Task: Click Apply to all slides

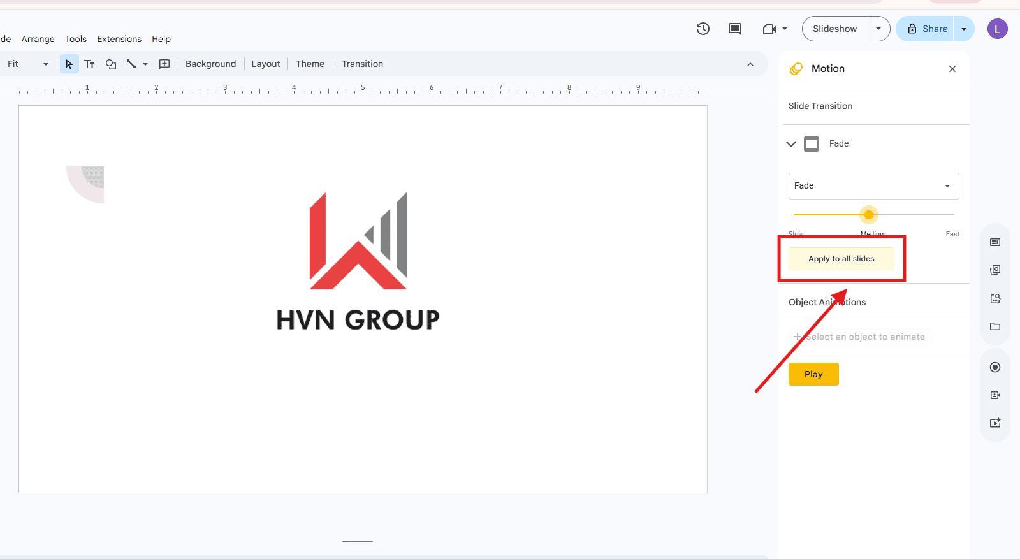Action: (x=841, y=259)
